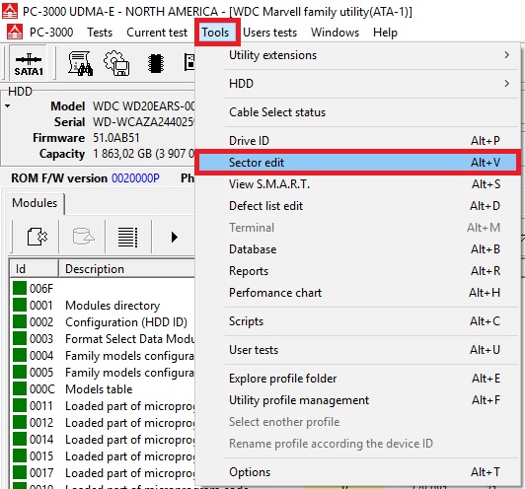
Task: Collapse the HDD info arrow next to Model
Action: point(7,106)
